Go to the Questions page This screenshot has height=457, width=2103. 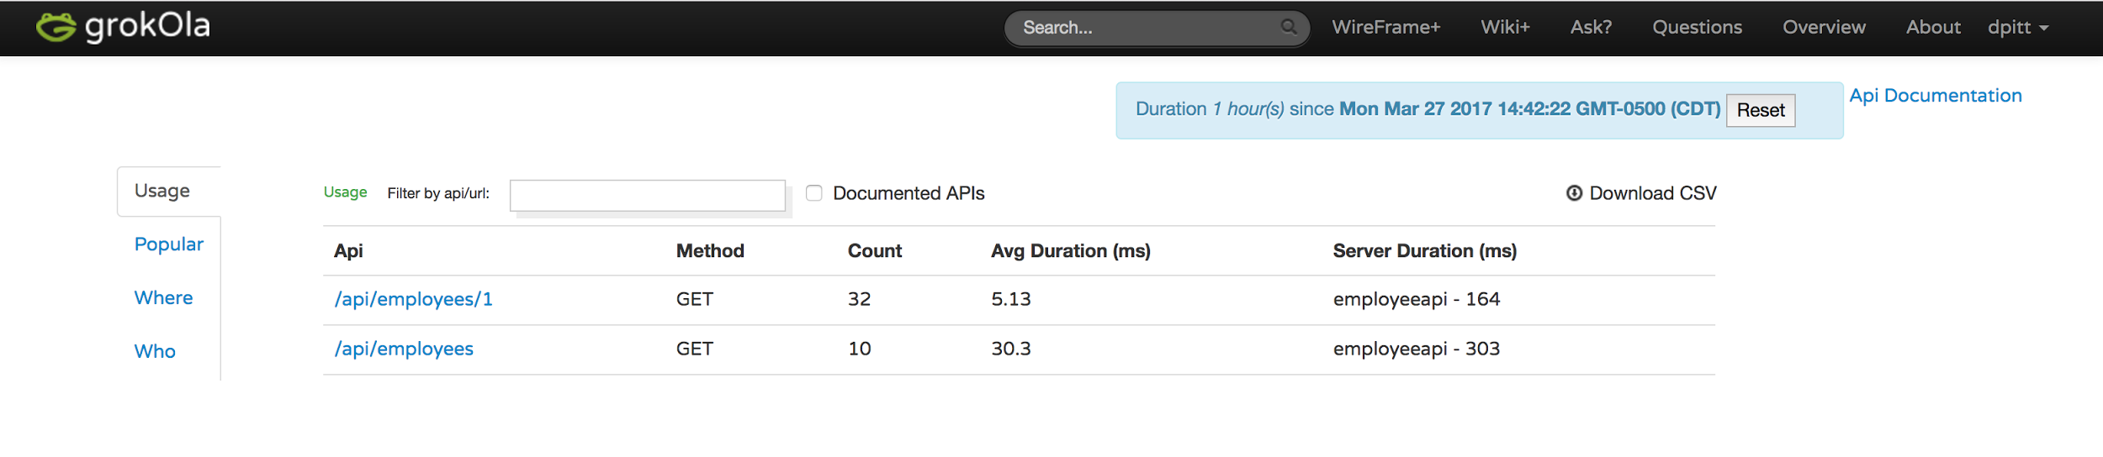tap(1697, 27)
